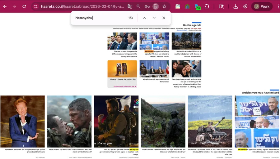
Task: Open "Two days have passed, and the MHA" headline
Action: point(187,83)
